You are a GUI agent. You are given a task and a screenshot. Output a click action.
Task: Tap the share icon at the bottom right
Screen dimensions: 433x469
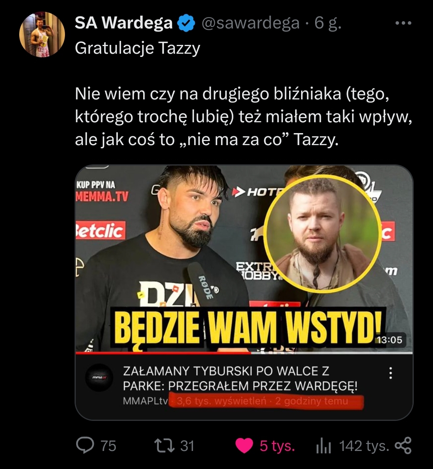pyautogui.click(x=403, y=445)
